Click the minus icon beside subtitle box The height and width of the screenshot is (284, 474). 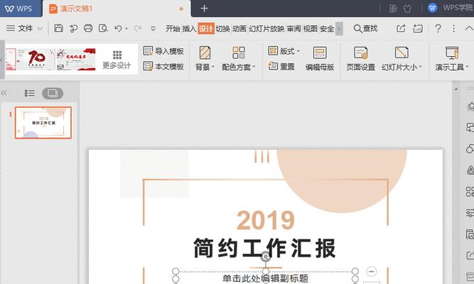click(371, 272)
